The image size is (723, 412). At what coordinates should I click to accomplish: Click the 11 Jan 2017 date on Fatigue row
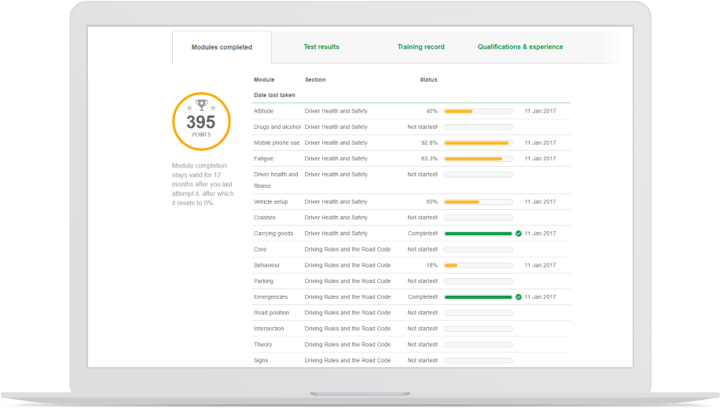tap(541, 159)
